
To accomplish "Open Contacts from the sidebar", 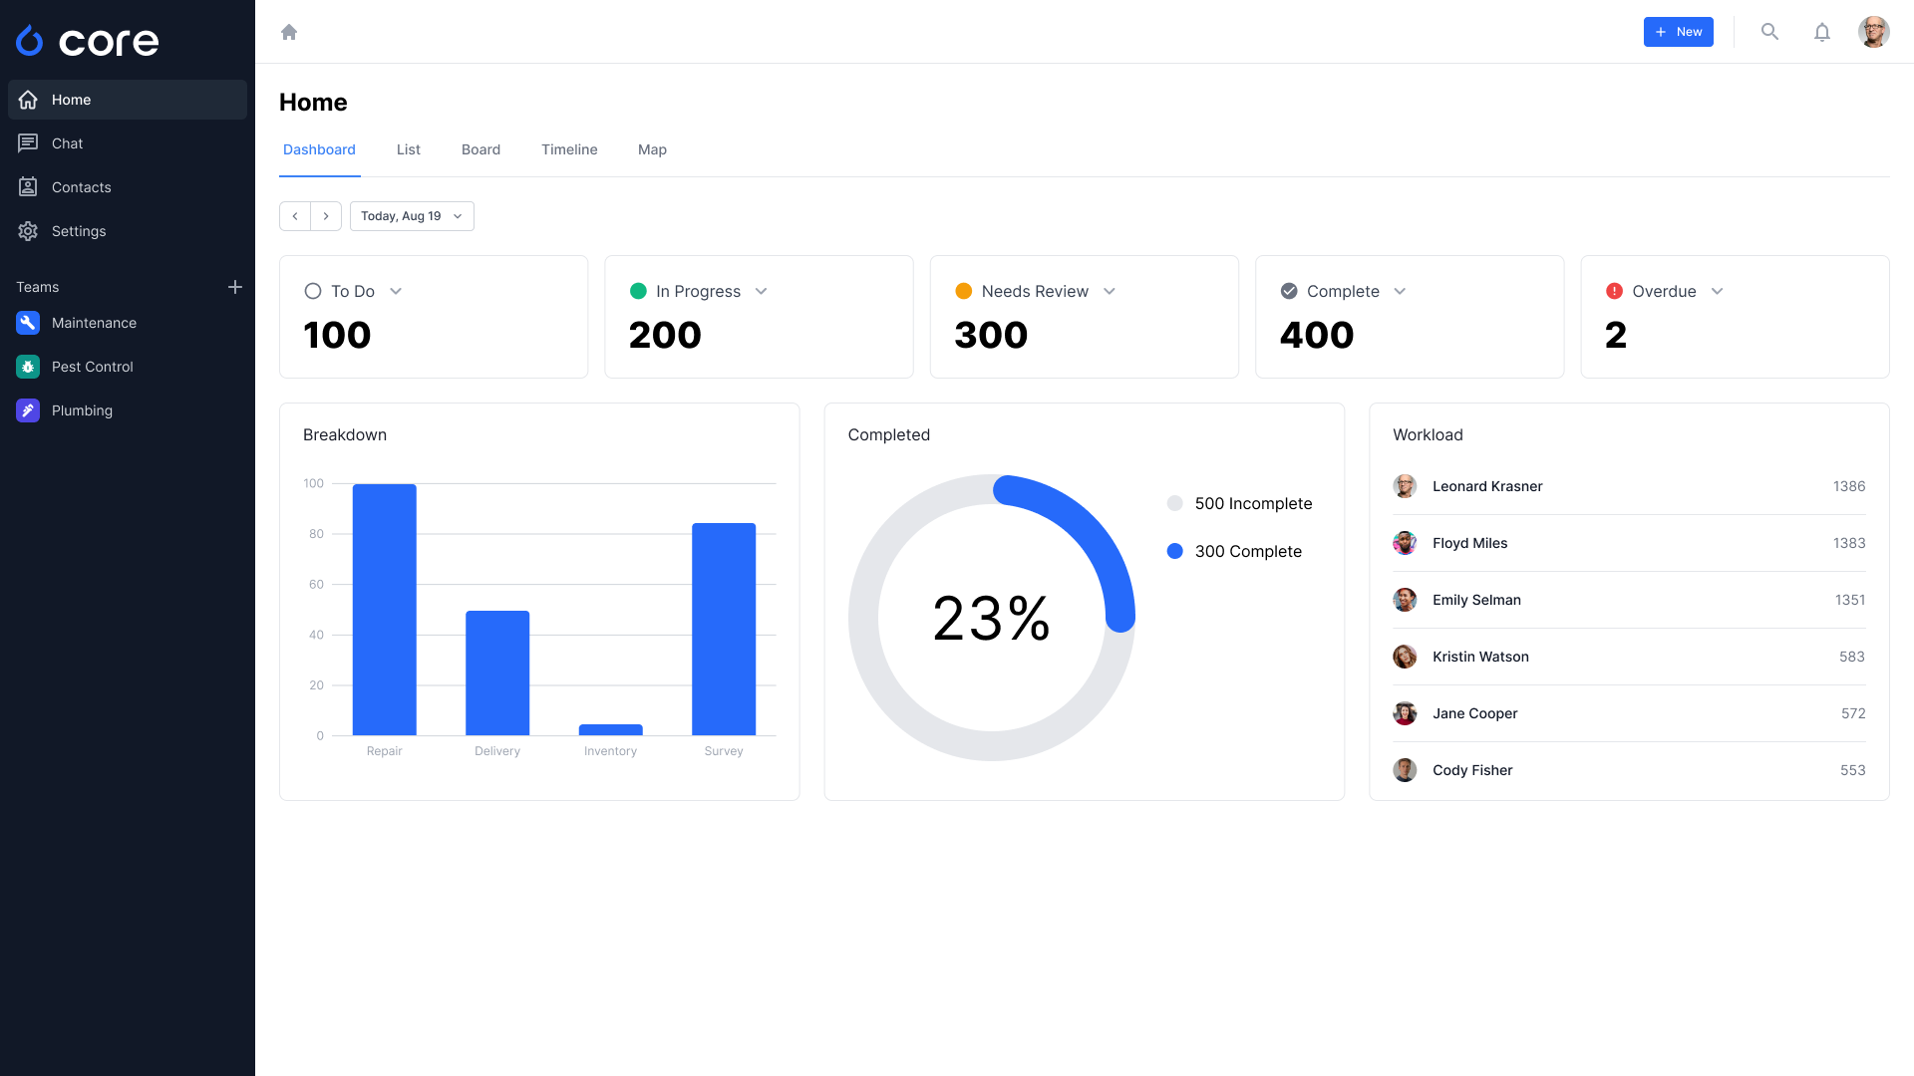I will [81, 187].
